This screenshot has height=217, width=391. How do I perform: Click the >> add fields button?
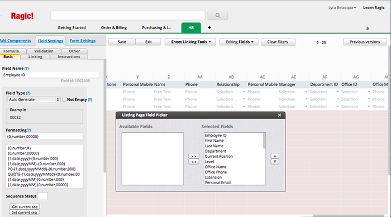194,156
